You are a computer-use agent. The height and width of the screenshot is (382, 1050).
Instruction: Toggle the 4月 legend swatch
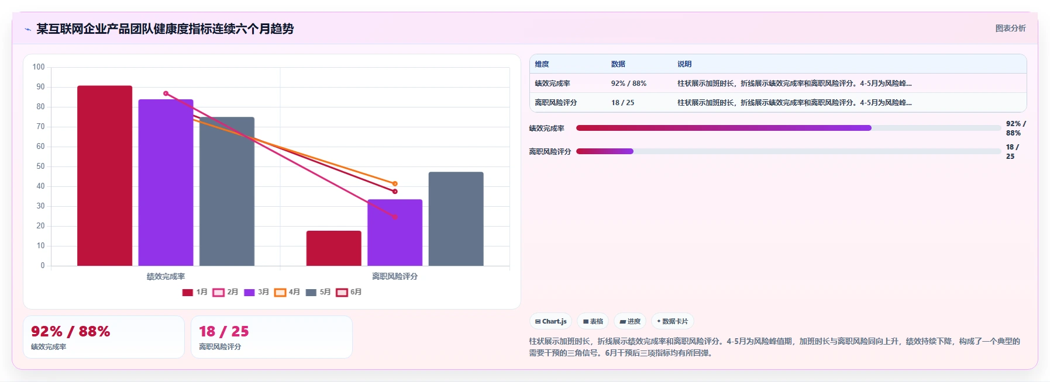[x=280, y=293]
